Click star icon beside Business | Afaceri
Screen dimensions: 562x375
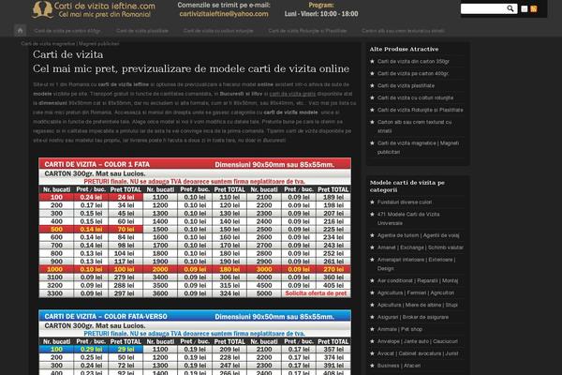pos(372,366)
